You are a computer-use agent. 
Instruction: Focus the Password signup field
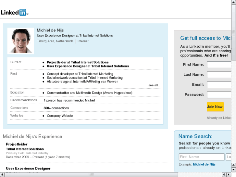tap(219, 95)
